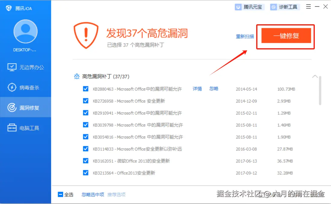The image size is (331, 204).
Task: Click the 腾讯元宝 icon
Action: click(238, 7)
